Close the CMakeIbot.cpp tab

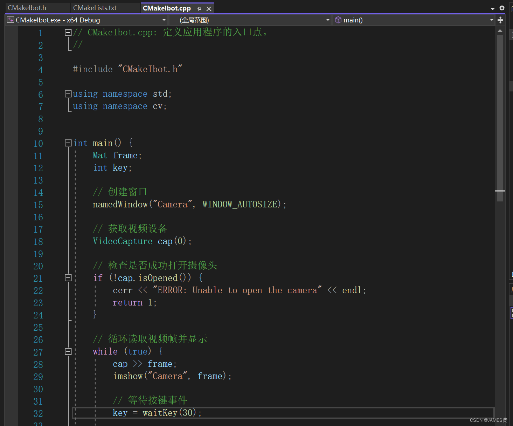click(209, 8)
